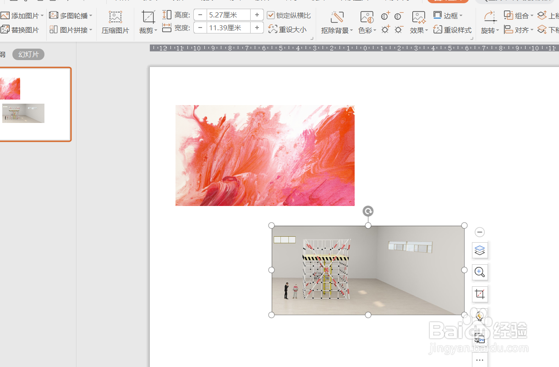
Task: Open the 色彩 dropdown arrow
Action: (375, 31)
